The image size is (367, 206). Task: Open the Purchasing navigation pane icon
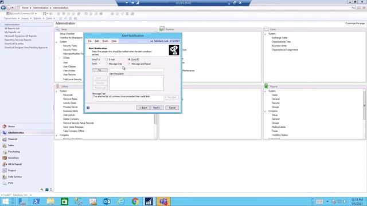tap(5, 152)
